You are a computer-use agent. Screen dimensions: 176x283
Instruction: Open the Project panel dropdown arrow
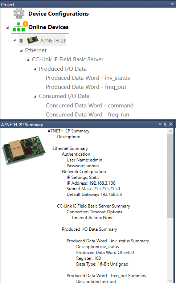click(x=172, y=4)
